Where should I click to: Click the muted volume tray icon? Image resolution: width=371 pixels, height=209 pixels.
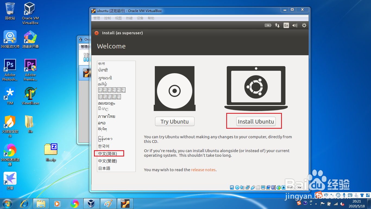coord(342,204)
